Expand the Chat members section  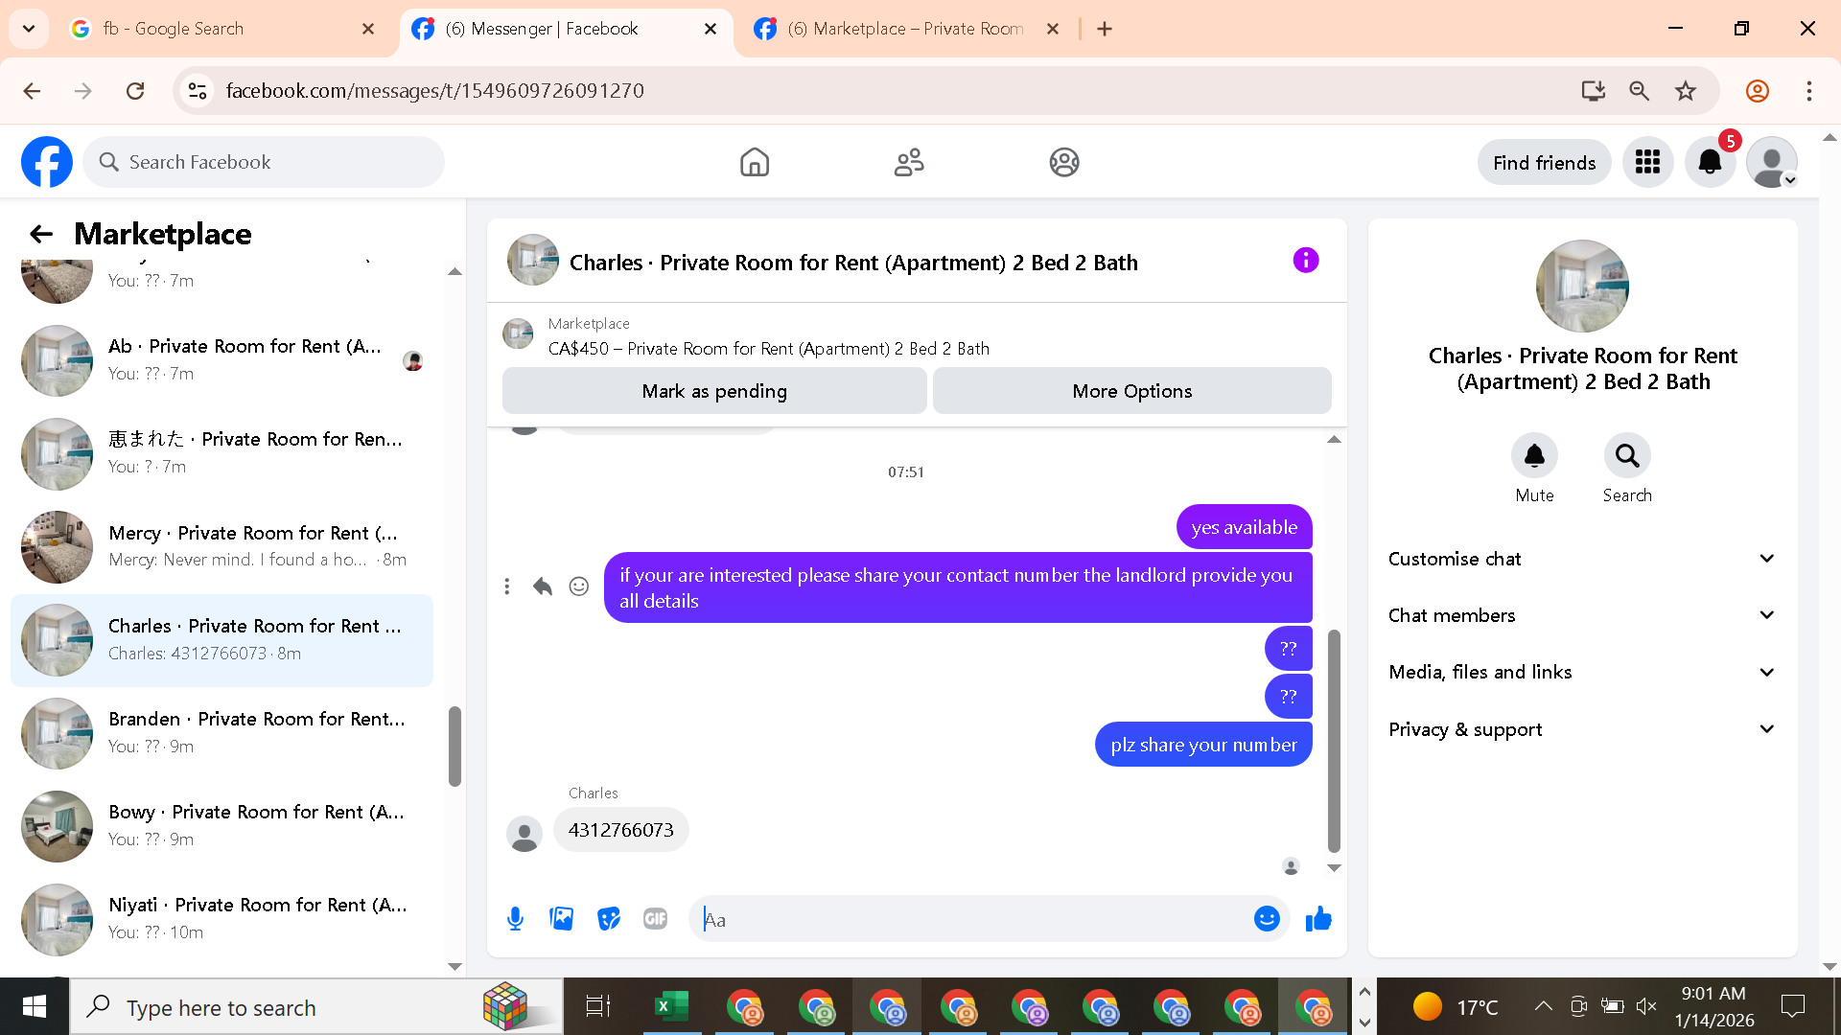click(1582, 615)
